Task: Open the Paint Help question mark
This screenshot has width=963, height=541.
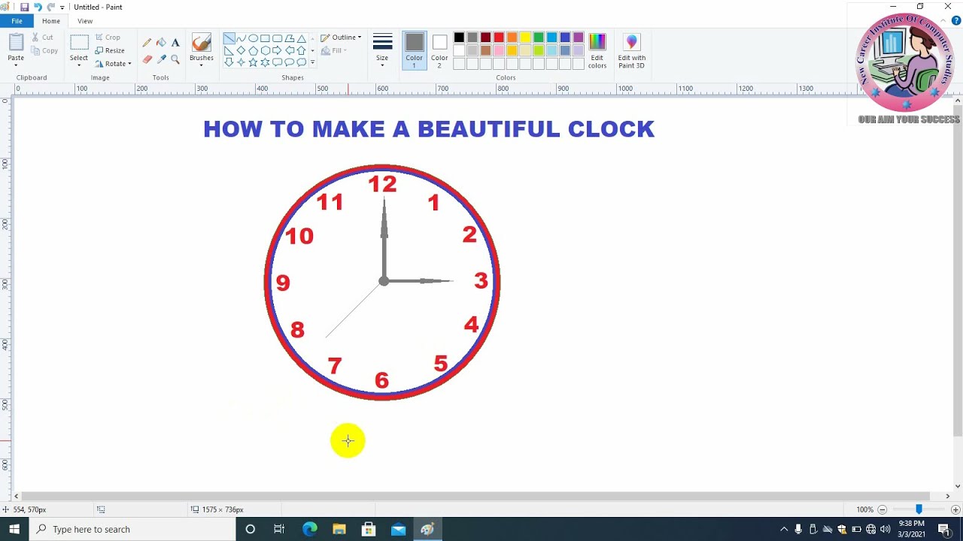Action: (956, 21)
